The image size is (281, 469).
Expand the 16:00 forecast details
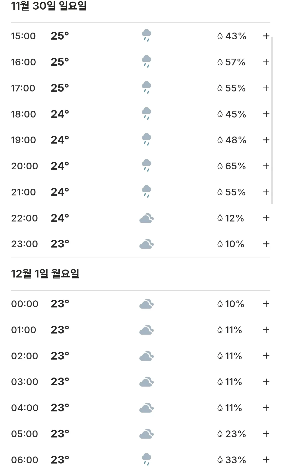tap(266, 62)
